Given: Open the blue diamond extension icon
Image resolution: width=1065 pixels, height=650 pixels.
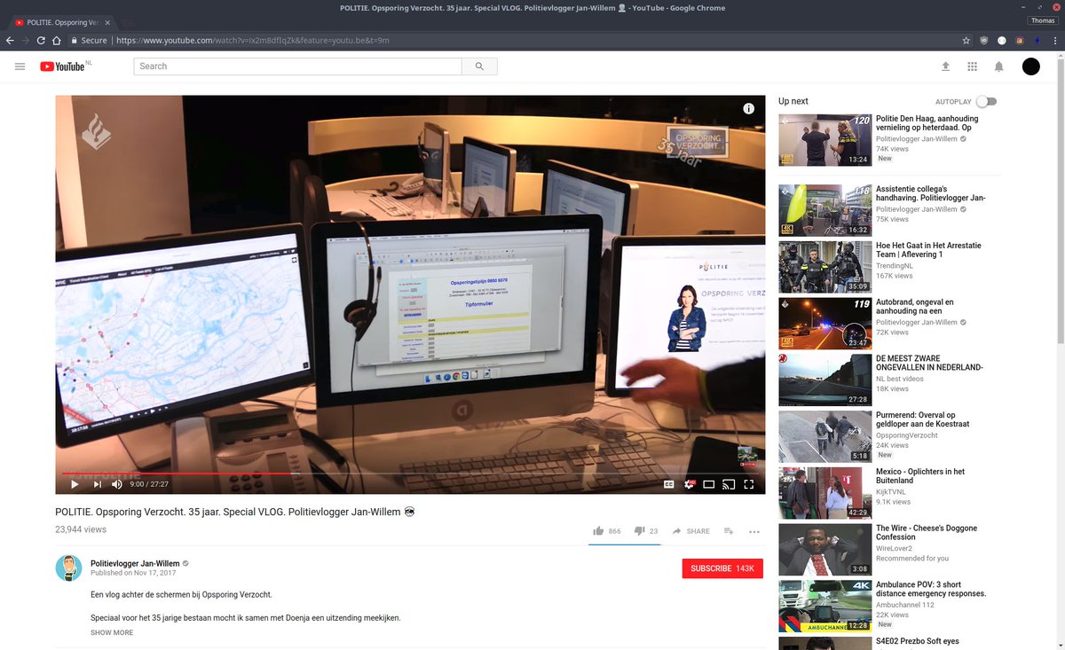Looking at the screenshot, I should (1037, 40).
